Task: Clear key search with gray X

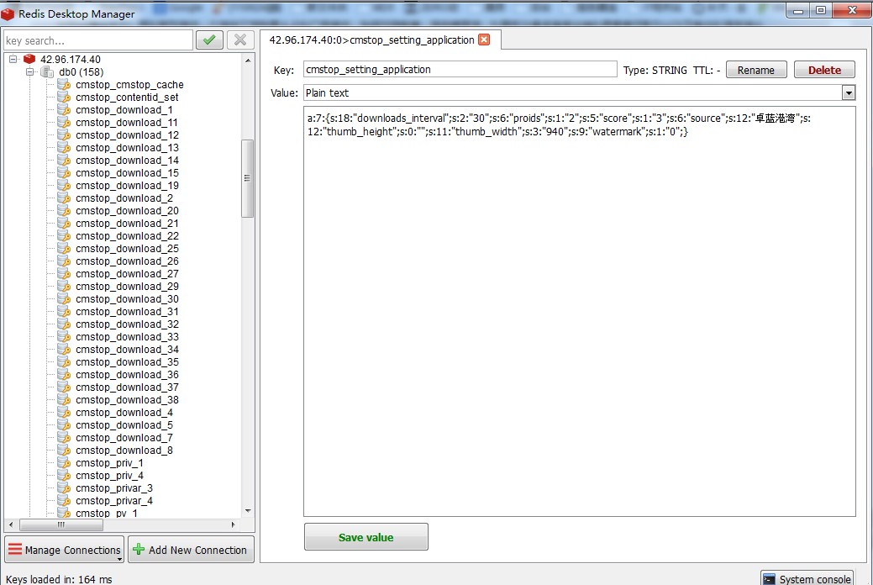Action: pyautogui.click(x=240, y=40)
